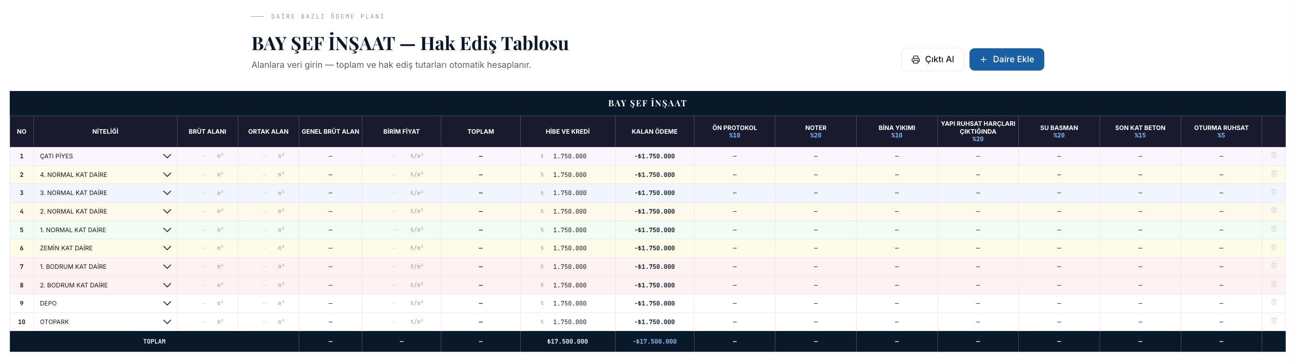1297x364 pixels.
Task: Open the 2. BODRUM KAT DAİRE dropdown
Action: 105,285
